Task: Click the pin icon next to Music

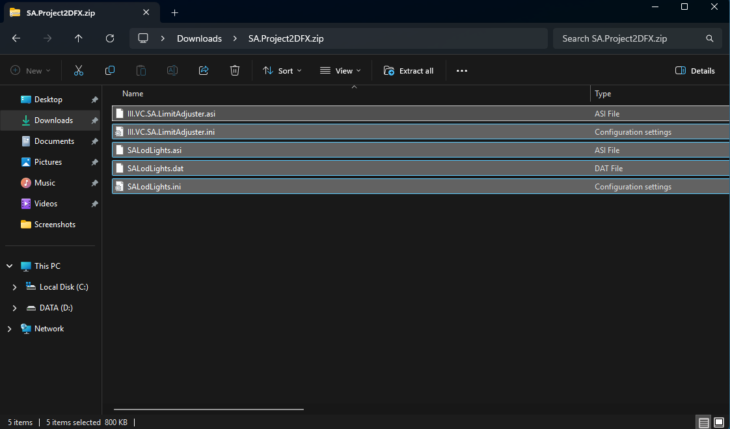Action: pyautogui.click(x=94, y=183)
